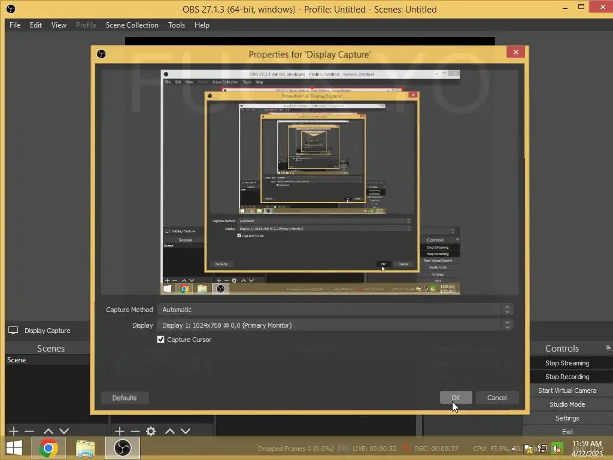Click the CPU: 47.9% status text
613x460 pixels.
(491, 448)
